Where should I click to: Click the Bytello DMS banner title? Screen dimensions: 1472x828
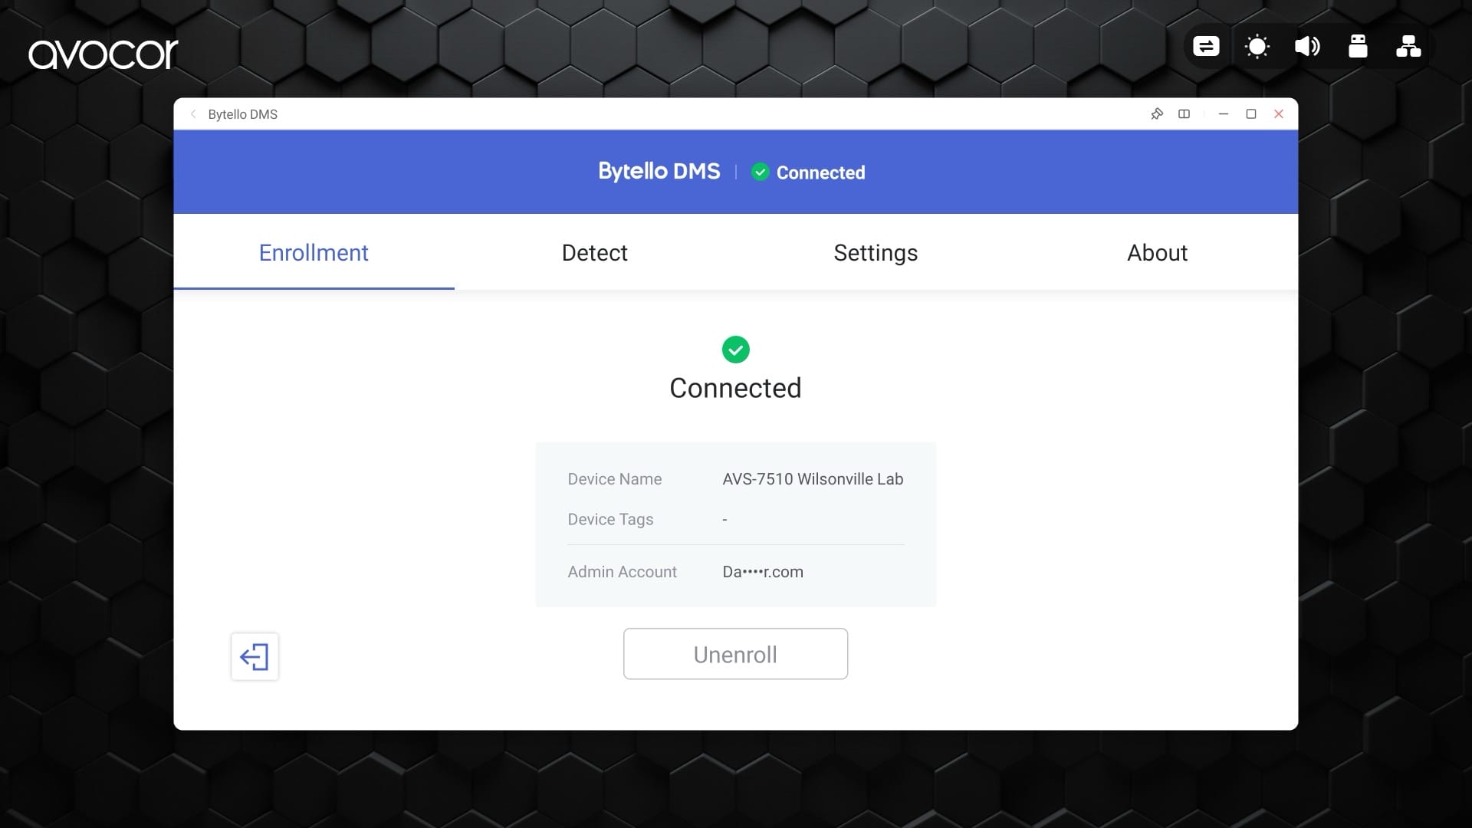[659, 171]
